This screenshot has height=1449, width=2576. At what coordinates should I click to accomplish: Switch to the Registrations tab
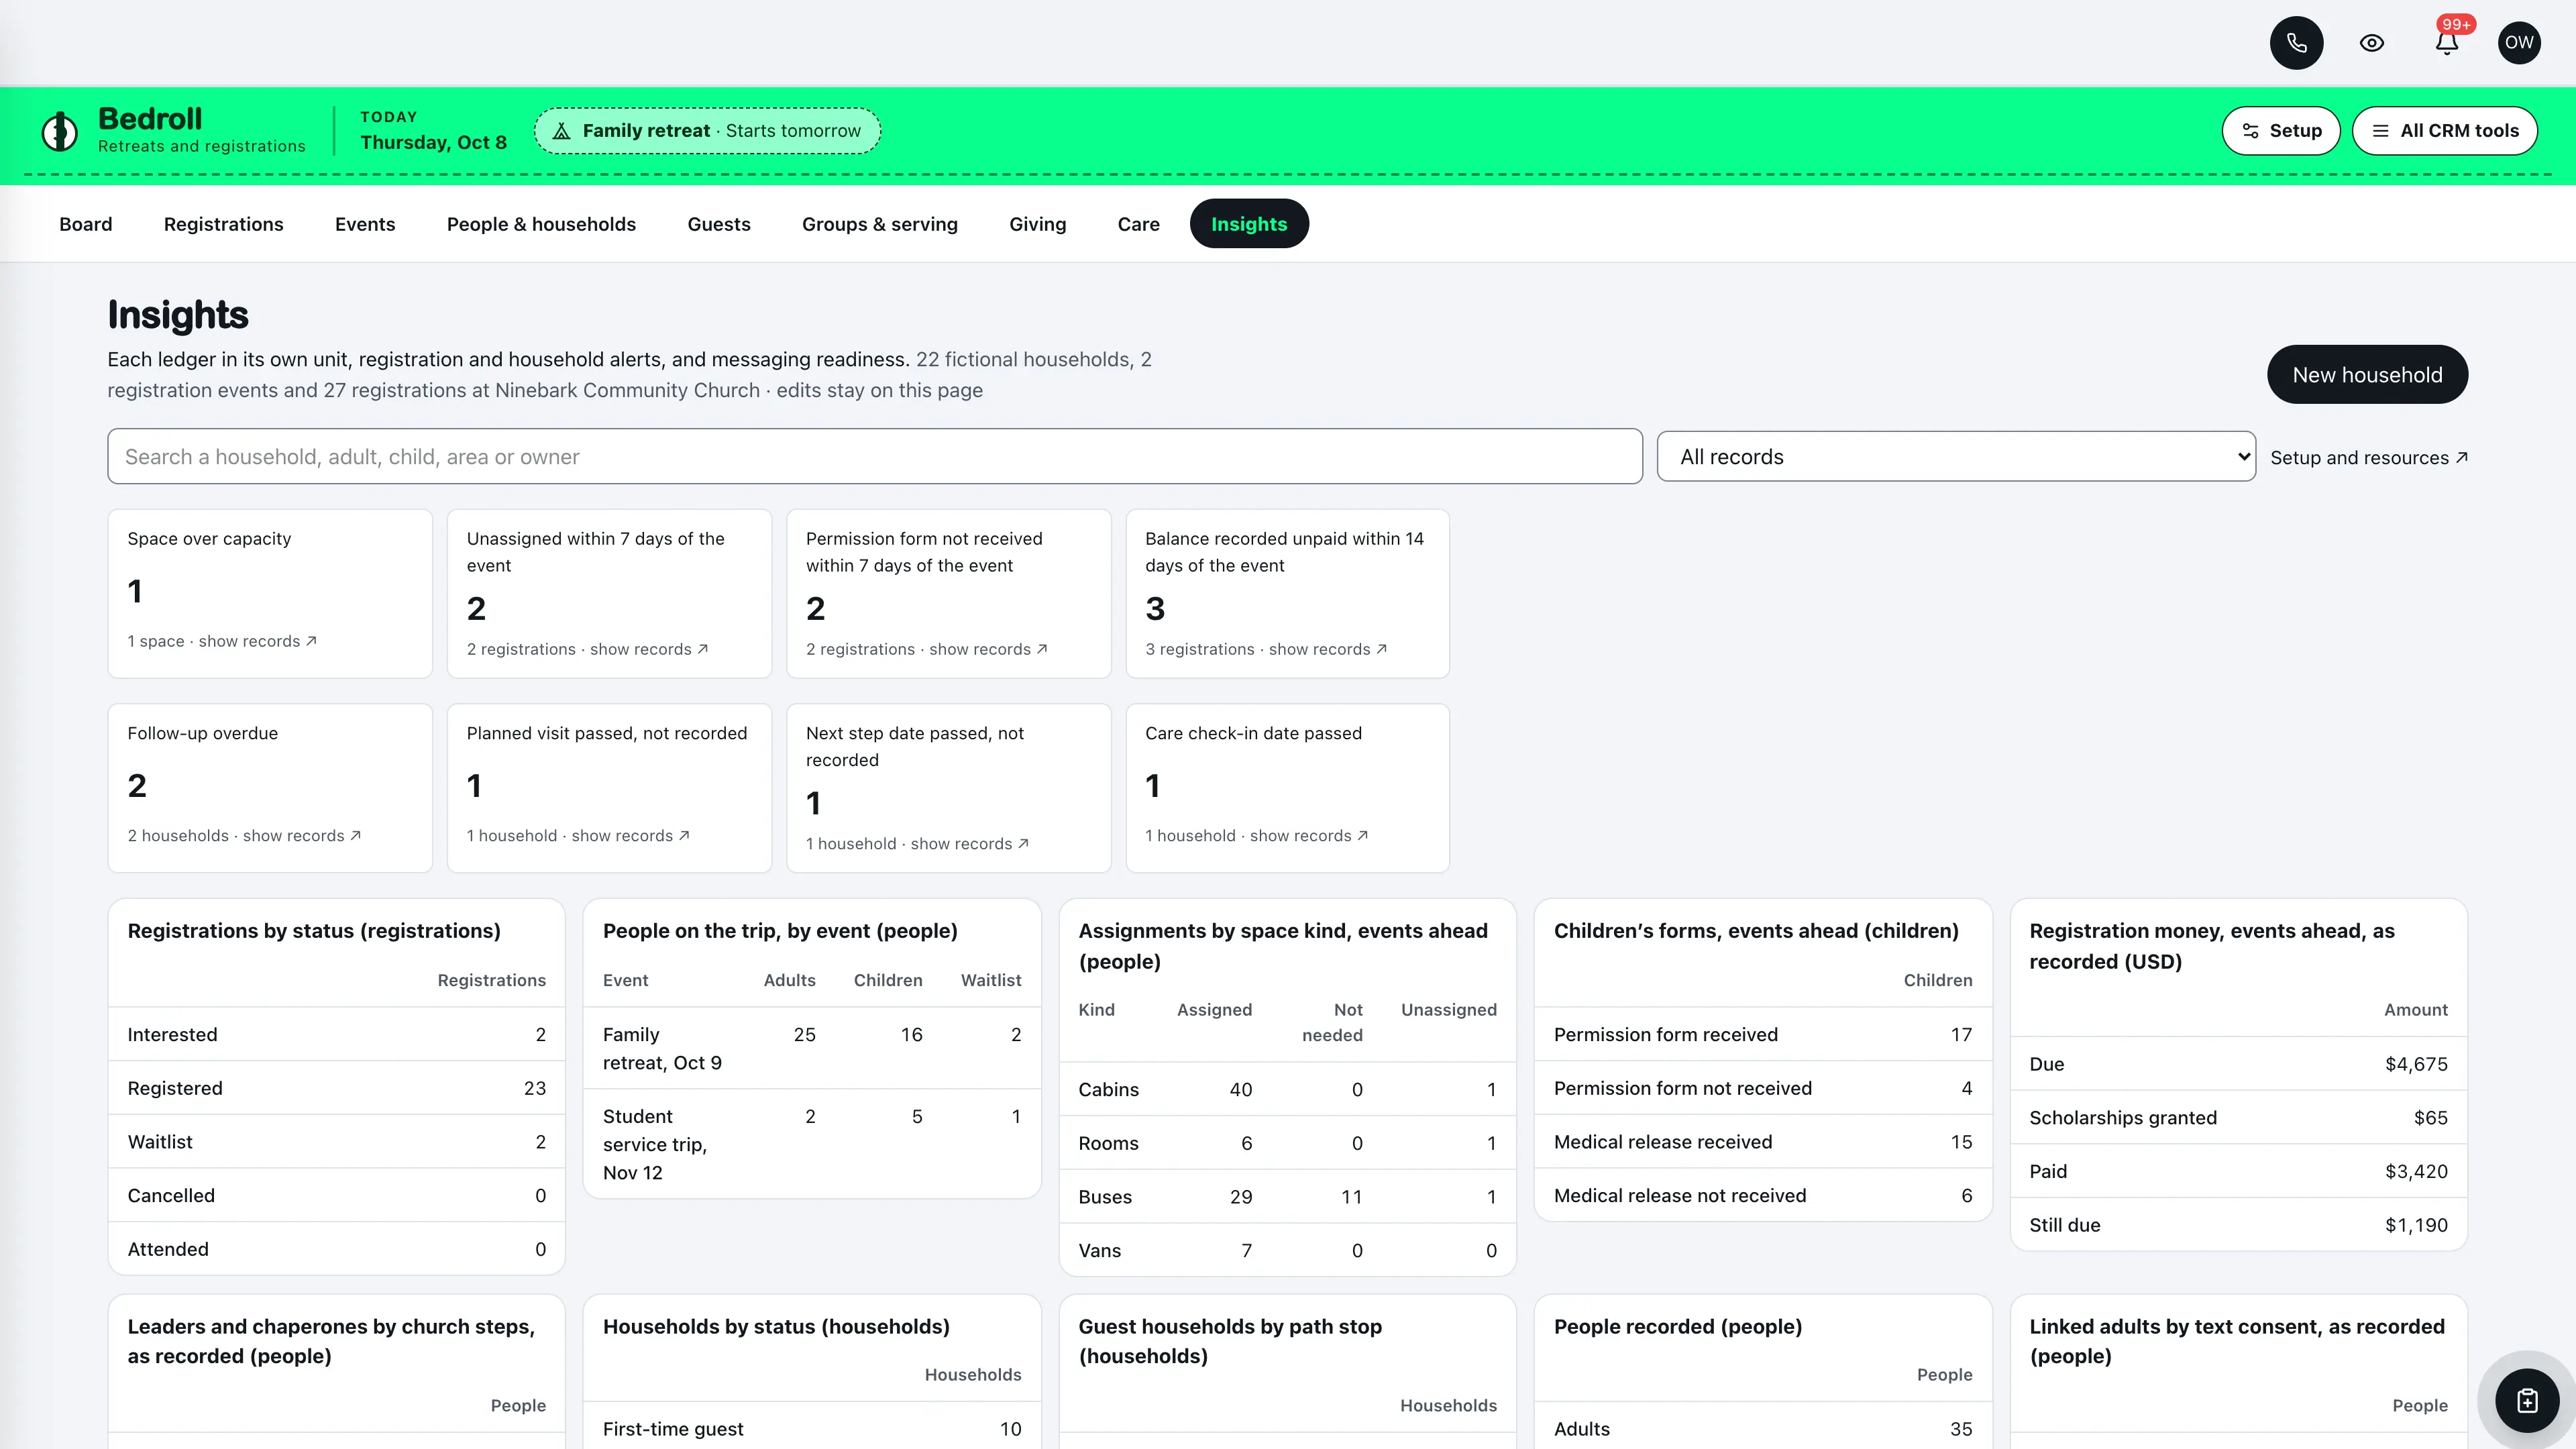[224, 224]
